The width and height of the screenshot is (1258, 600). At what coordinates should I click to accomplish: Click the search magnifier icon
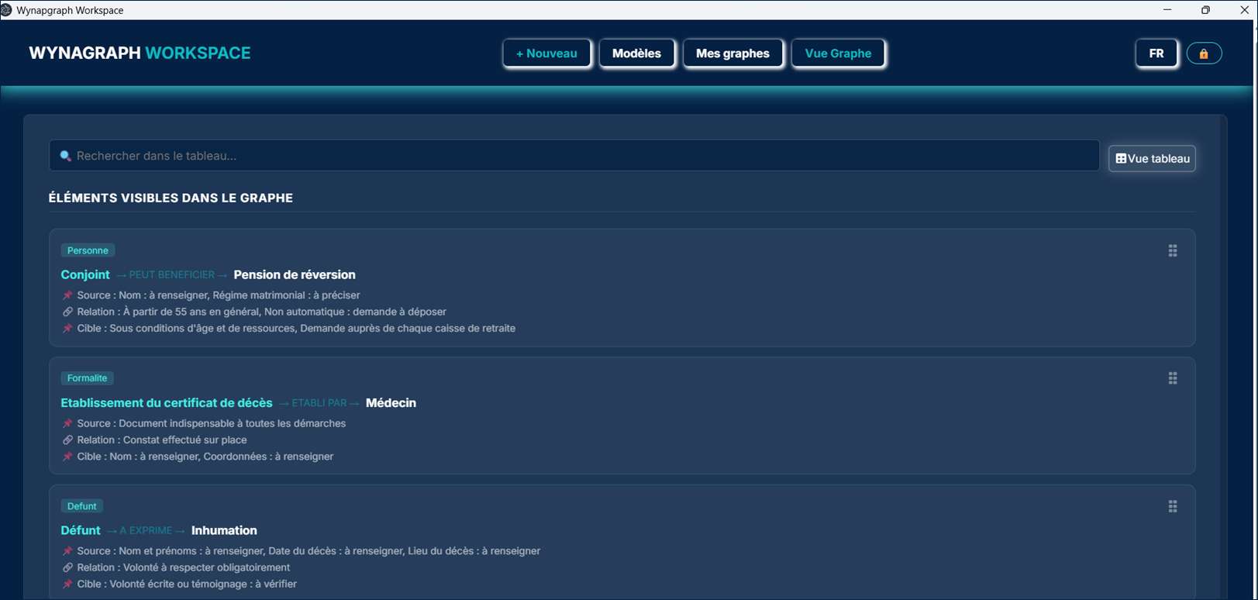pos(66,156)
